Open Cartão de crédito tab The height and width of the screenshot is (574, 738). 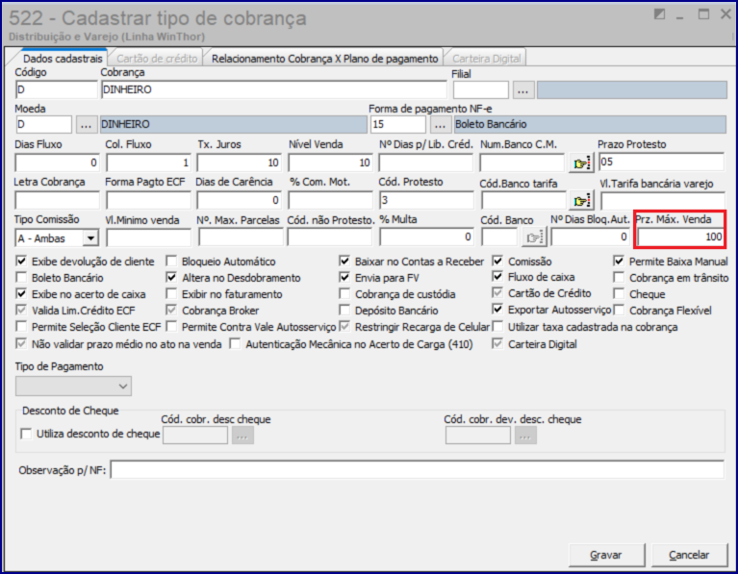[157, 59]
